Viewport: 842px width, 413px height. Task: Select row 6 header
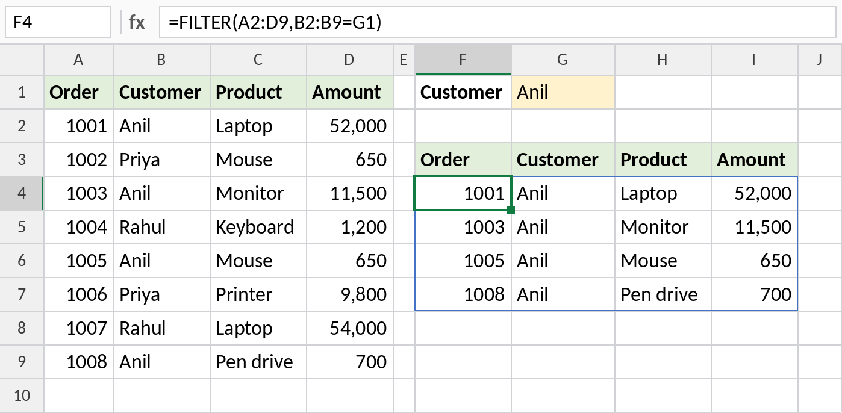tap(22, 261)
